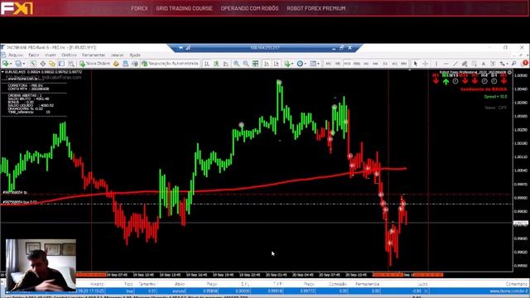530x298 pixels.
Task: Open the Periods clock dropdown
Action: [x=301, y=64]
